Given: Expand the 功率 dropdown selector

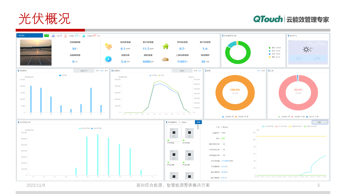Looking at the screenshot, I should [x=320, y=122].
